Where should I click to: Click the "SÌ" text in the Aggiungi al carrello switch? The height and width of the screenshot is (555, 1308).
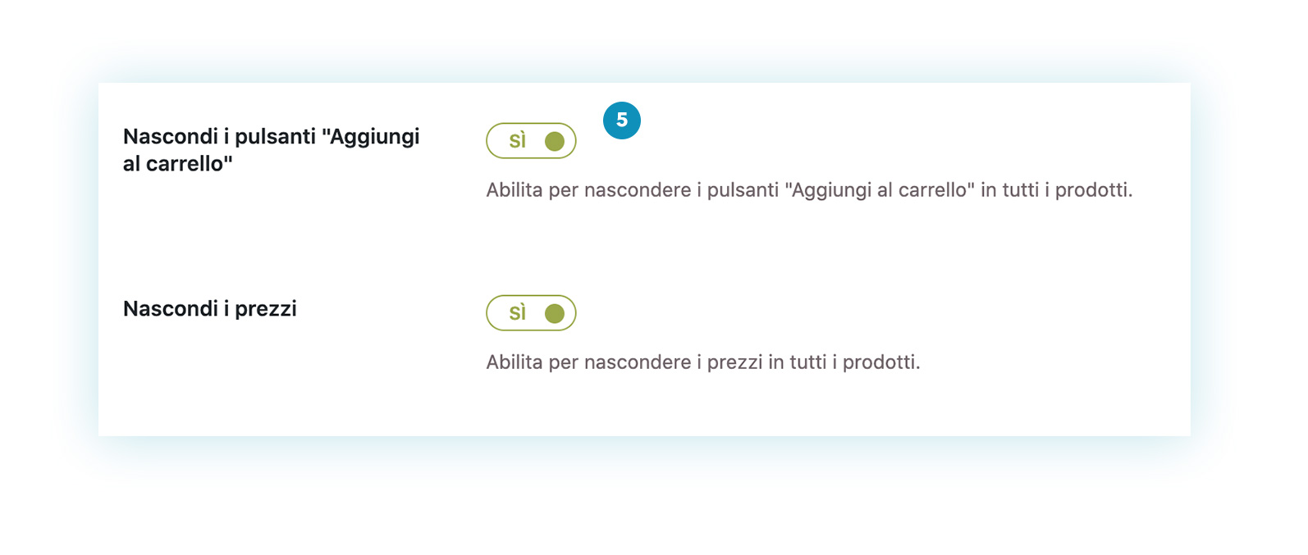pos(517,140)
